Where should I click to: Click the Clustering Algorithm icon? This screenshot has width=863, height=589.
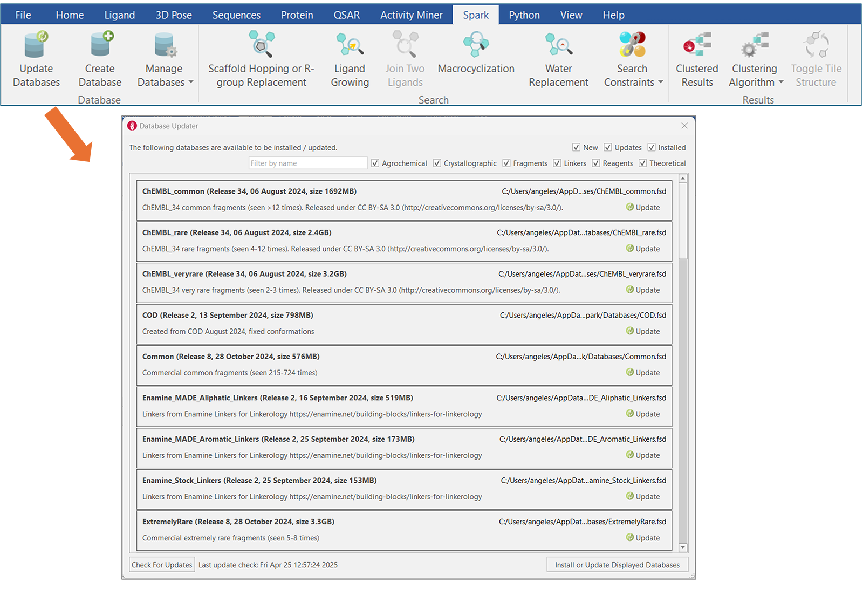pos(755,45)
